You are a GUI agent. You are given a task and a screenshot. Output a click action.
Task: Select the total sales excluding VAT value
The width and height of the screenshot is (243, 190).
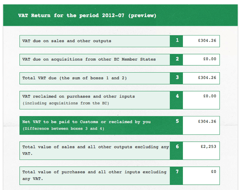(202, 150)
